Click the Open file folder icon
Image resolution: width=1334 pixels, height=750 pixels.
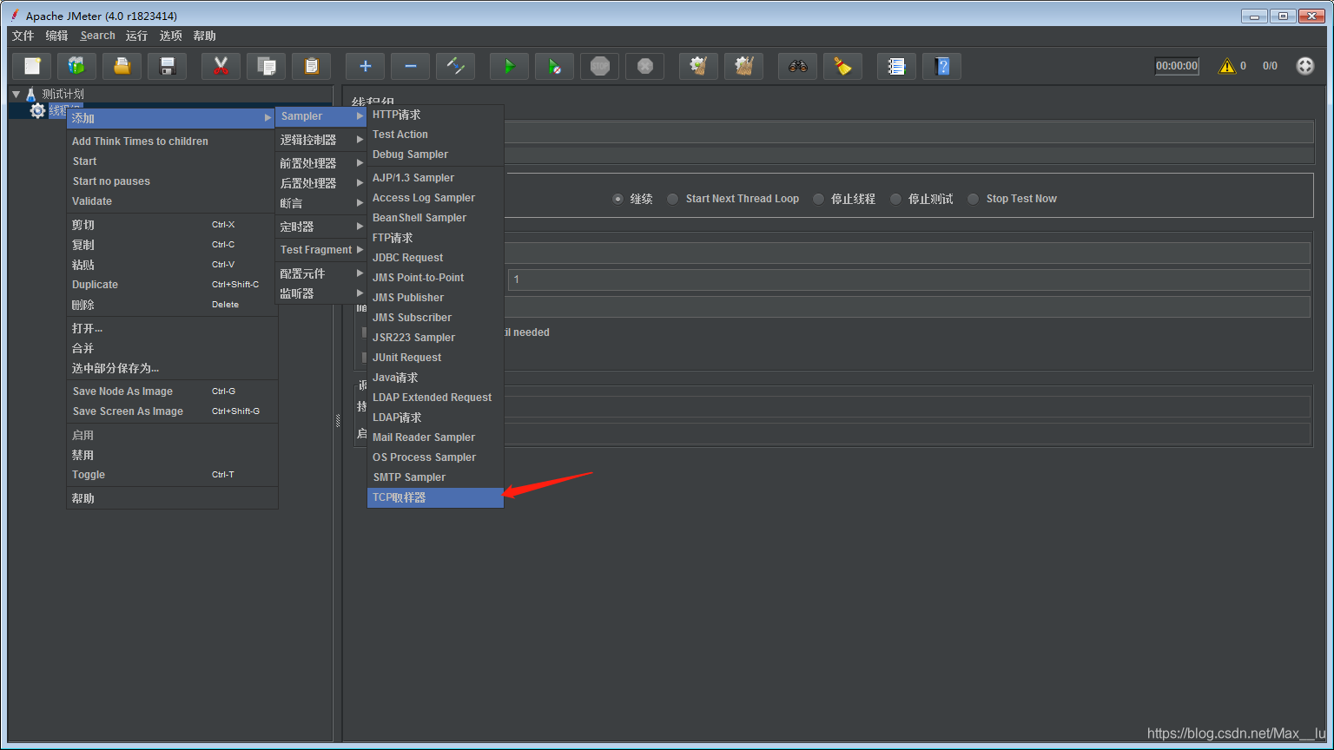click(122, 66)
